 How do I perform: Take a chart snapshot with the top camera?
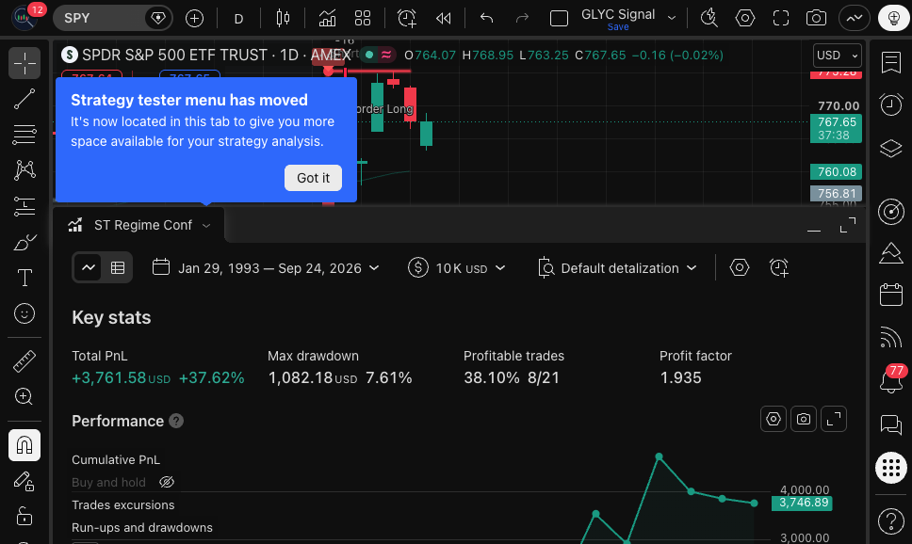click(817, 19)
